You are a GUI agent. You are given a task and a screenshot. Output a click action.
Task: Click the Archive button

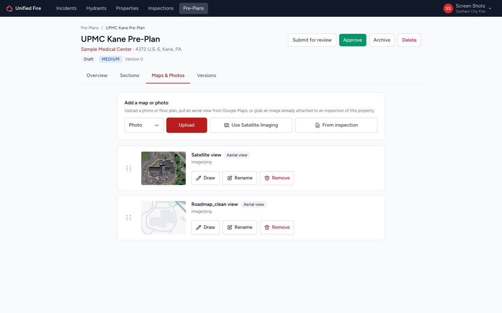click(x=382, y=40)
